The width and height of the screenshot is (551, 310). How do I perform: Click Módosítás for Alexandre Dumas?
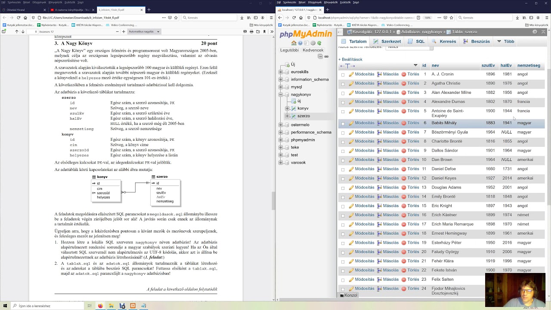click(x=362, y=102)
